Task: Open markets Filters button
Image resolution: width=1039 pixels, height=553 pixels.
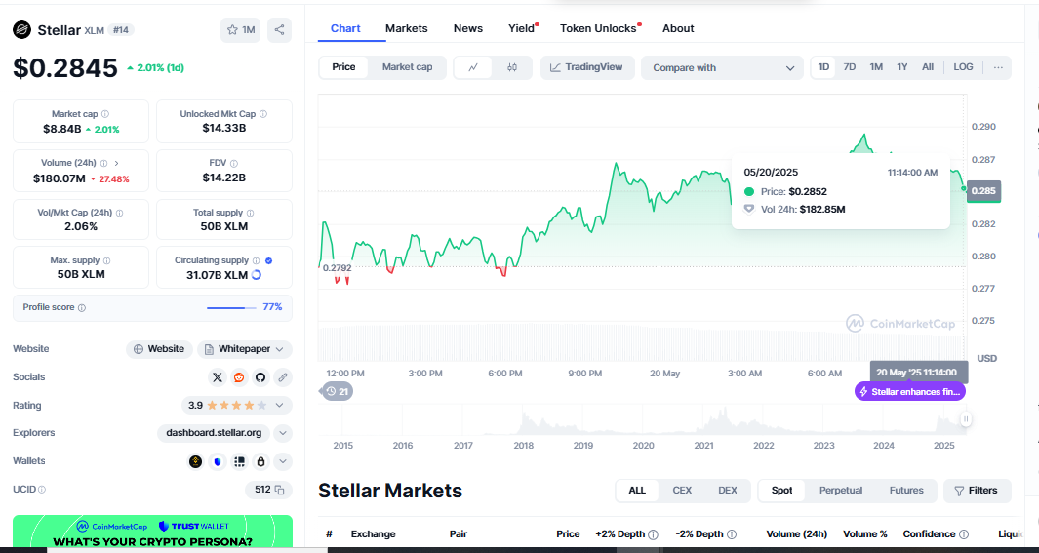Action: (978, 491)
